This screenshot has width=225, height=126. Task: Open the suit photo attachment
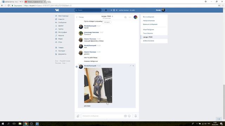click(x=98, y=85)
